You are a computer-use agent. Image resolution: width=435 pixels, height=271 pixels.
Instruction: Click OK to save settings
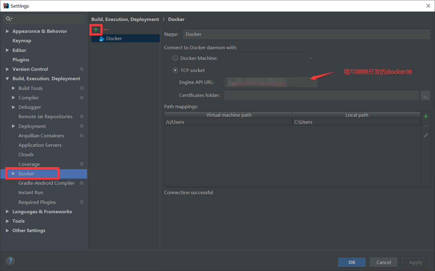point(352,262)
